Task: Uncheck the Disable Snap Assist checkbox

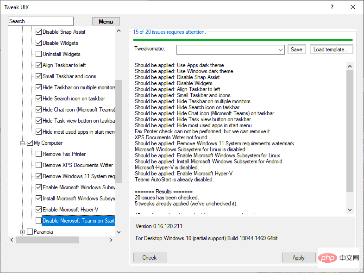Action: pyautogui.click(x=39, y=32)
